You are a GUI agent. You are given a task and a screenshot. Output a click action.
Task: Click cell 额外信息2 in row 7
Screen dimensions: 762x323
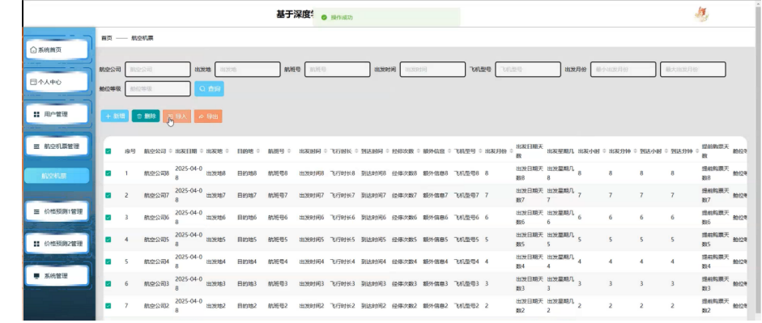click(436, 305)
